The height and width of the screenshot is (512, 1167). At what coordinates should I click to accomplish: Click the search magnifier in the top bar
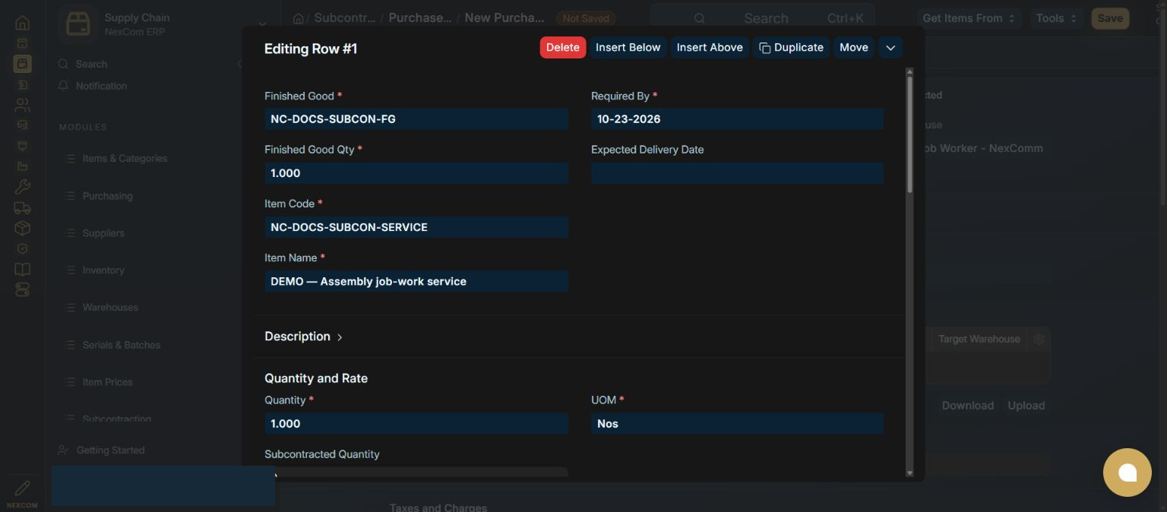(700, 18)
